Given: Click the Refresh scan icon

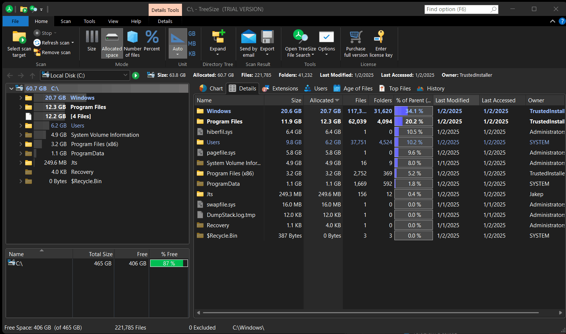Looking at the screenshot, I should coord(37,43).
